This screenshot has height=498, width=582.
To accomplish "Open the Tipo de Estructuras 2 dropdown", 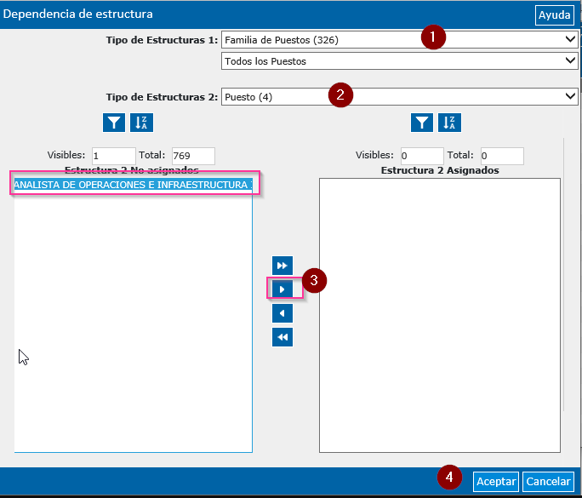I will [399, 97].
